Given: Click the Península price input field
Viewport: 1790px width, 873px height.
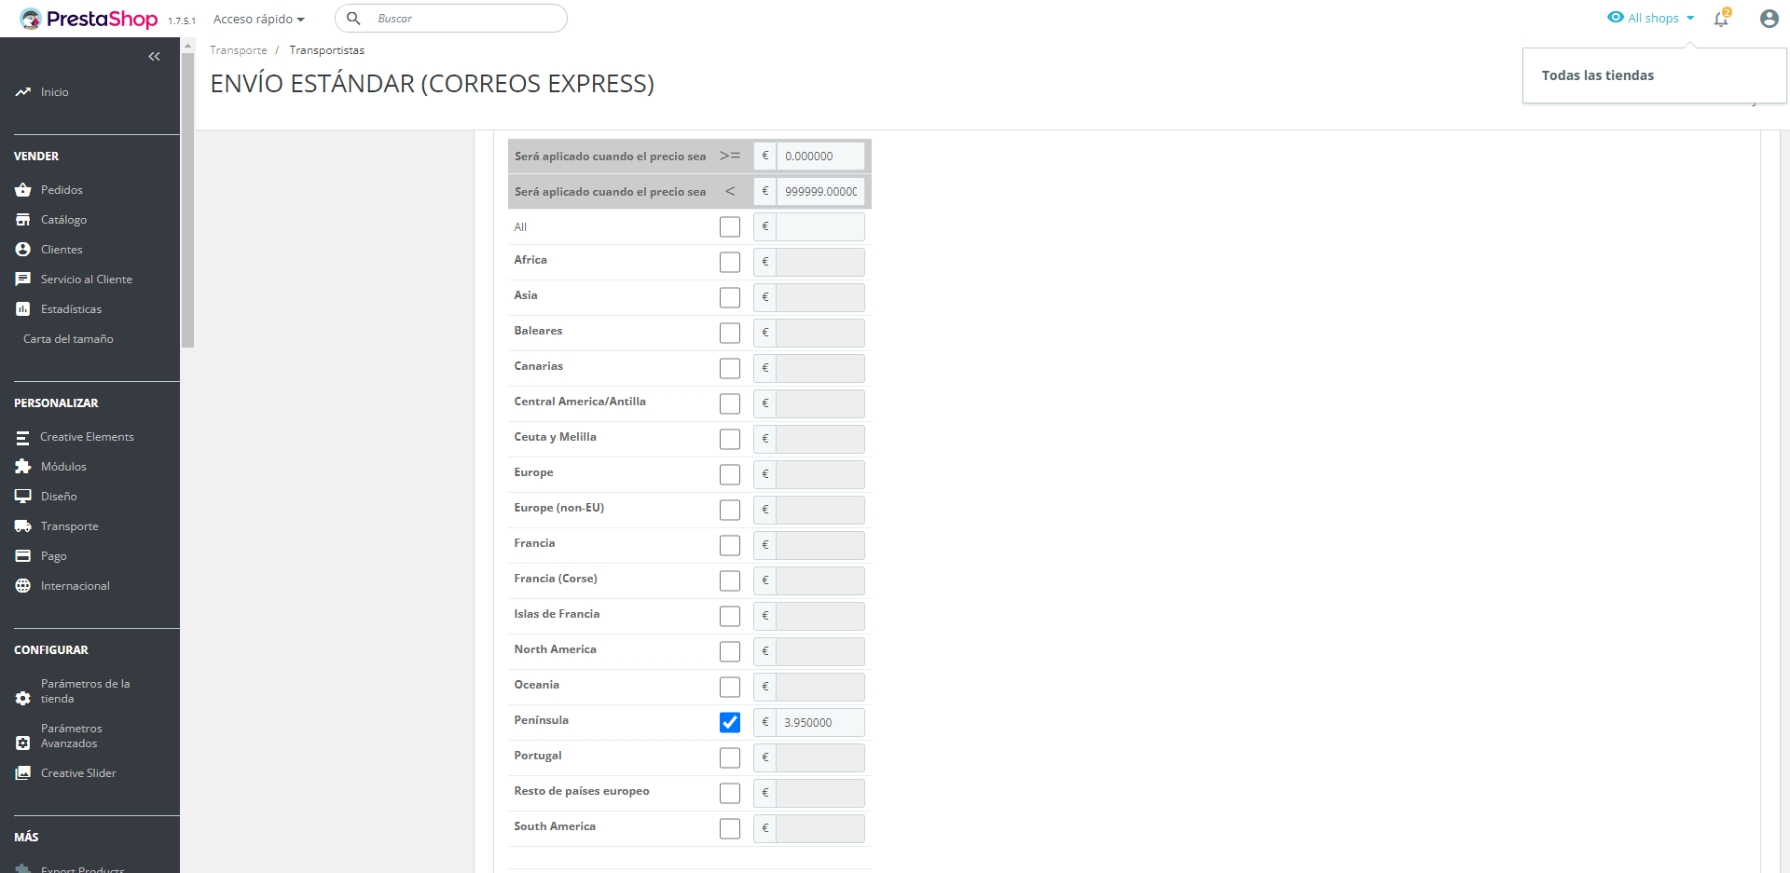Looking at the screenshot, I should coord(820,722).
